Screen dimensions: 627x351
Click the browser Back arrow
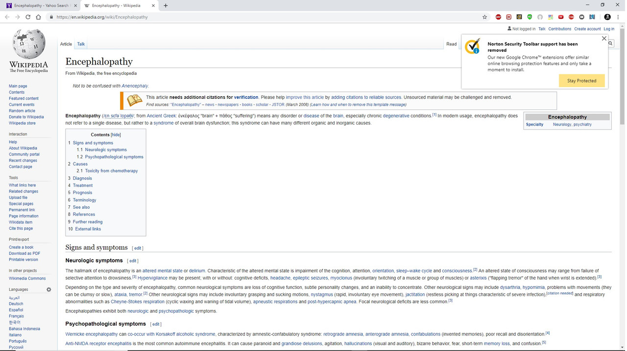pyautogui.click(x=7, y=17)
